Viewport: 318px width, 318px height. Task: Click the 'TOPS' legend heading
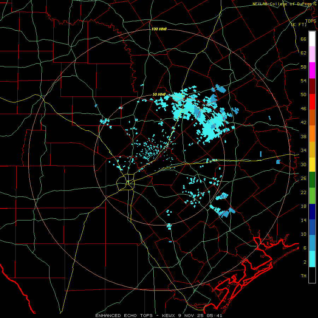tap(311, 21)
